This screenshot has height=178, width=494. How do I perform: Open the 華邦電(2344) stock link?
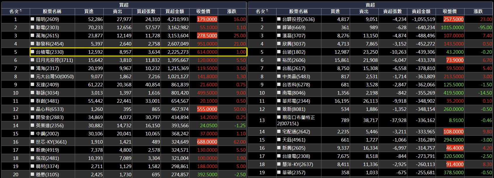point(296,101)
